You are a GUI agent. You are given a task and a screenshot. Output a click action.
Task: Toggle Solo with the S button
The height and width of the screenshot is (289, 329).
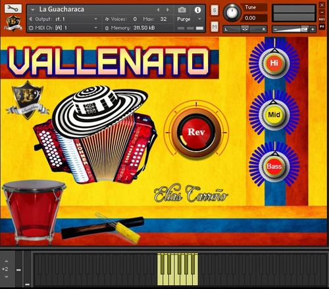[215, 11]
